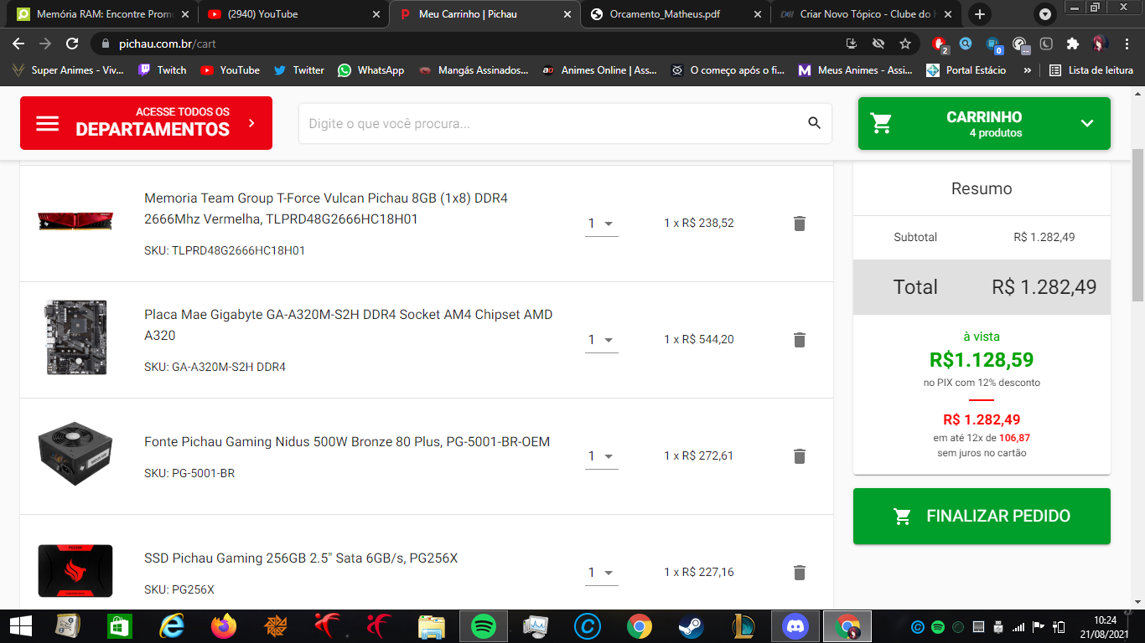Open the Twitch bookmark
This screenshot has width=1145, height=643.
click(x=163, y=70)
